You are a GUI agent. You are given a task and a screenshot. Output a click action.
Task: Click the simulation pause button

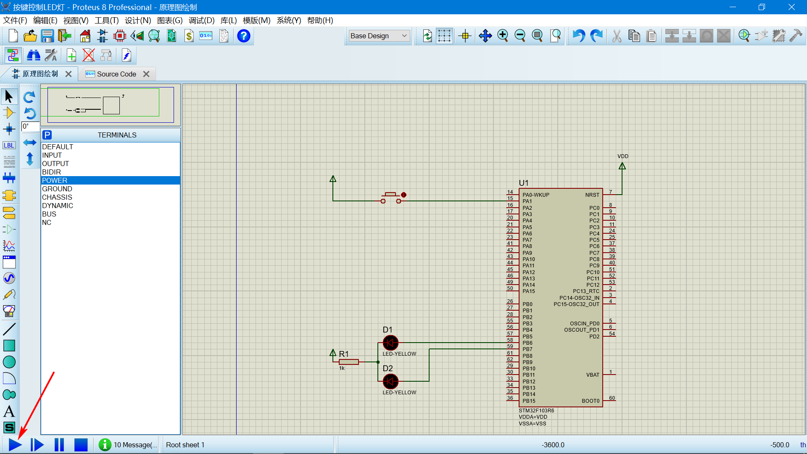click(59, 445)
